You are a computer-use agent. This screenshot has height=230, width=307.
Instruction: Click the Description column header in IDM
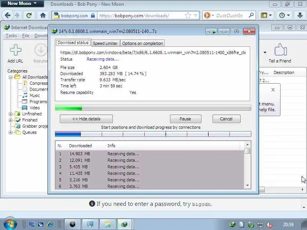point(284,72)
